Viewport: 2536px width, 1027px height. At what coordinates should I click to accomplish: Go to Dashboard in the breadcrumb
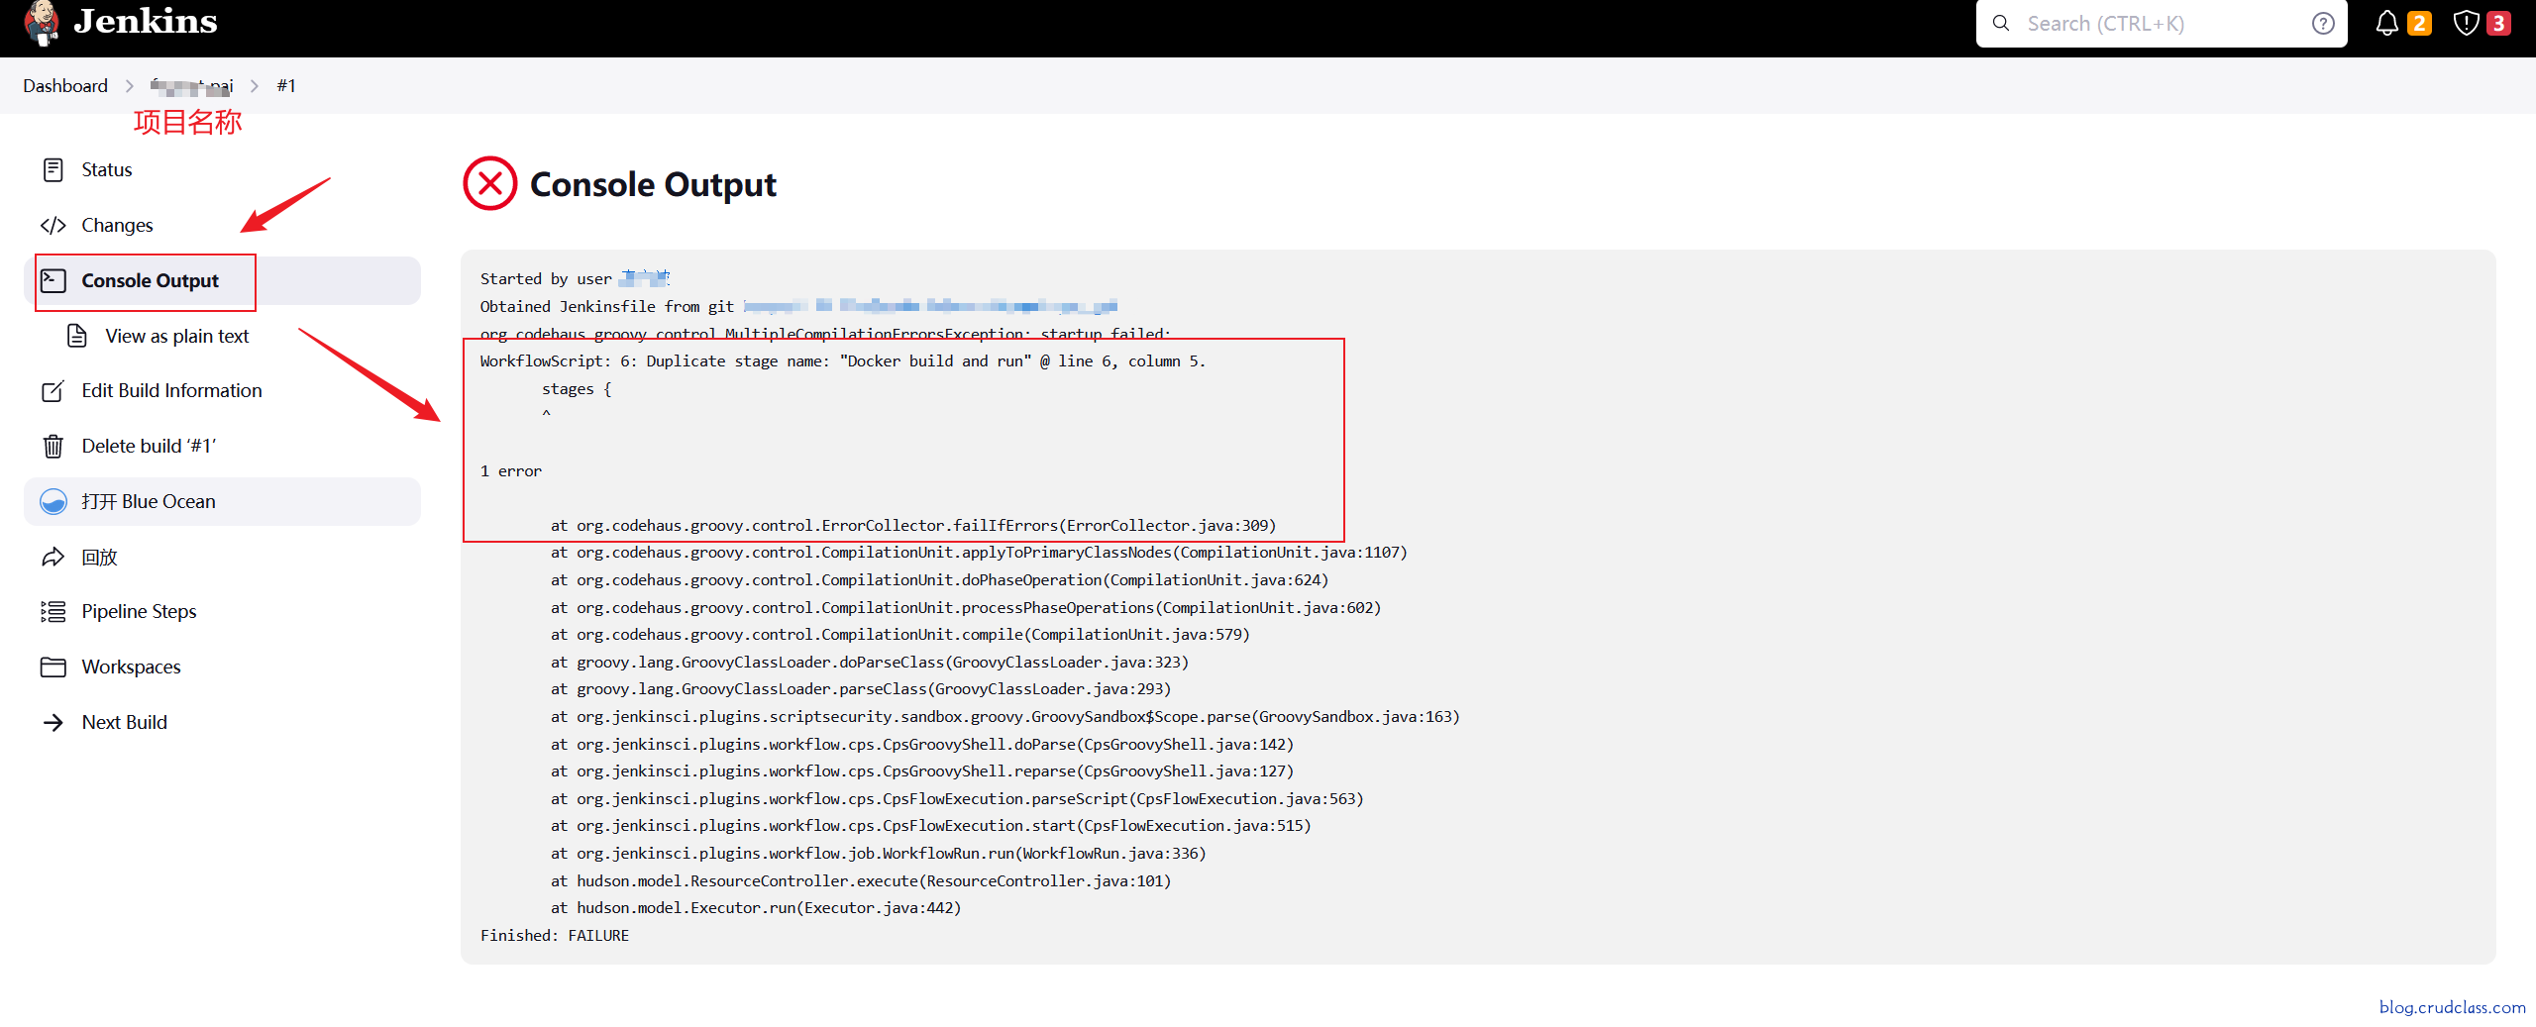pos(65,86)
